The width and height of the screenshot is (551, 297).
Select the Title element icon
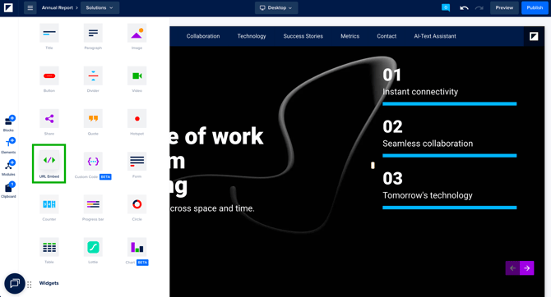tap(49, 34)
